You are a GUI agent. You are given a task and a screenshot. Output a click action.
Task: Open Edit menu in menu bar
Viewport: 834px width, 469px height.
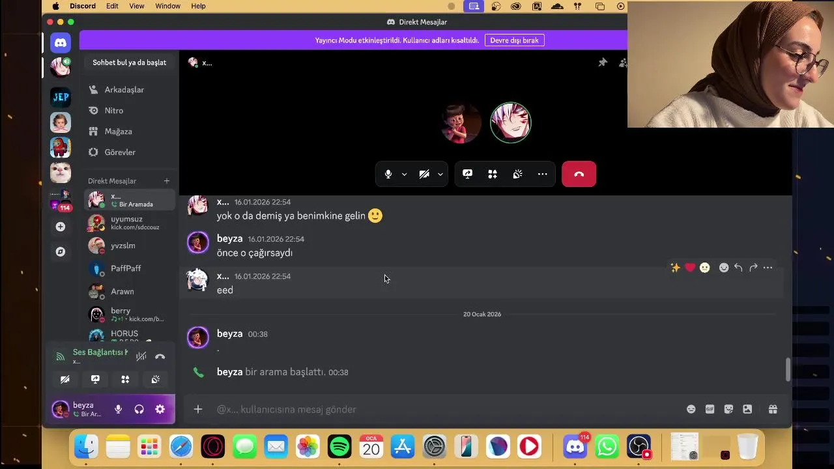(112, 6)
